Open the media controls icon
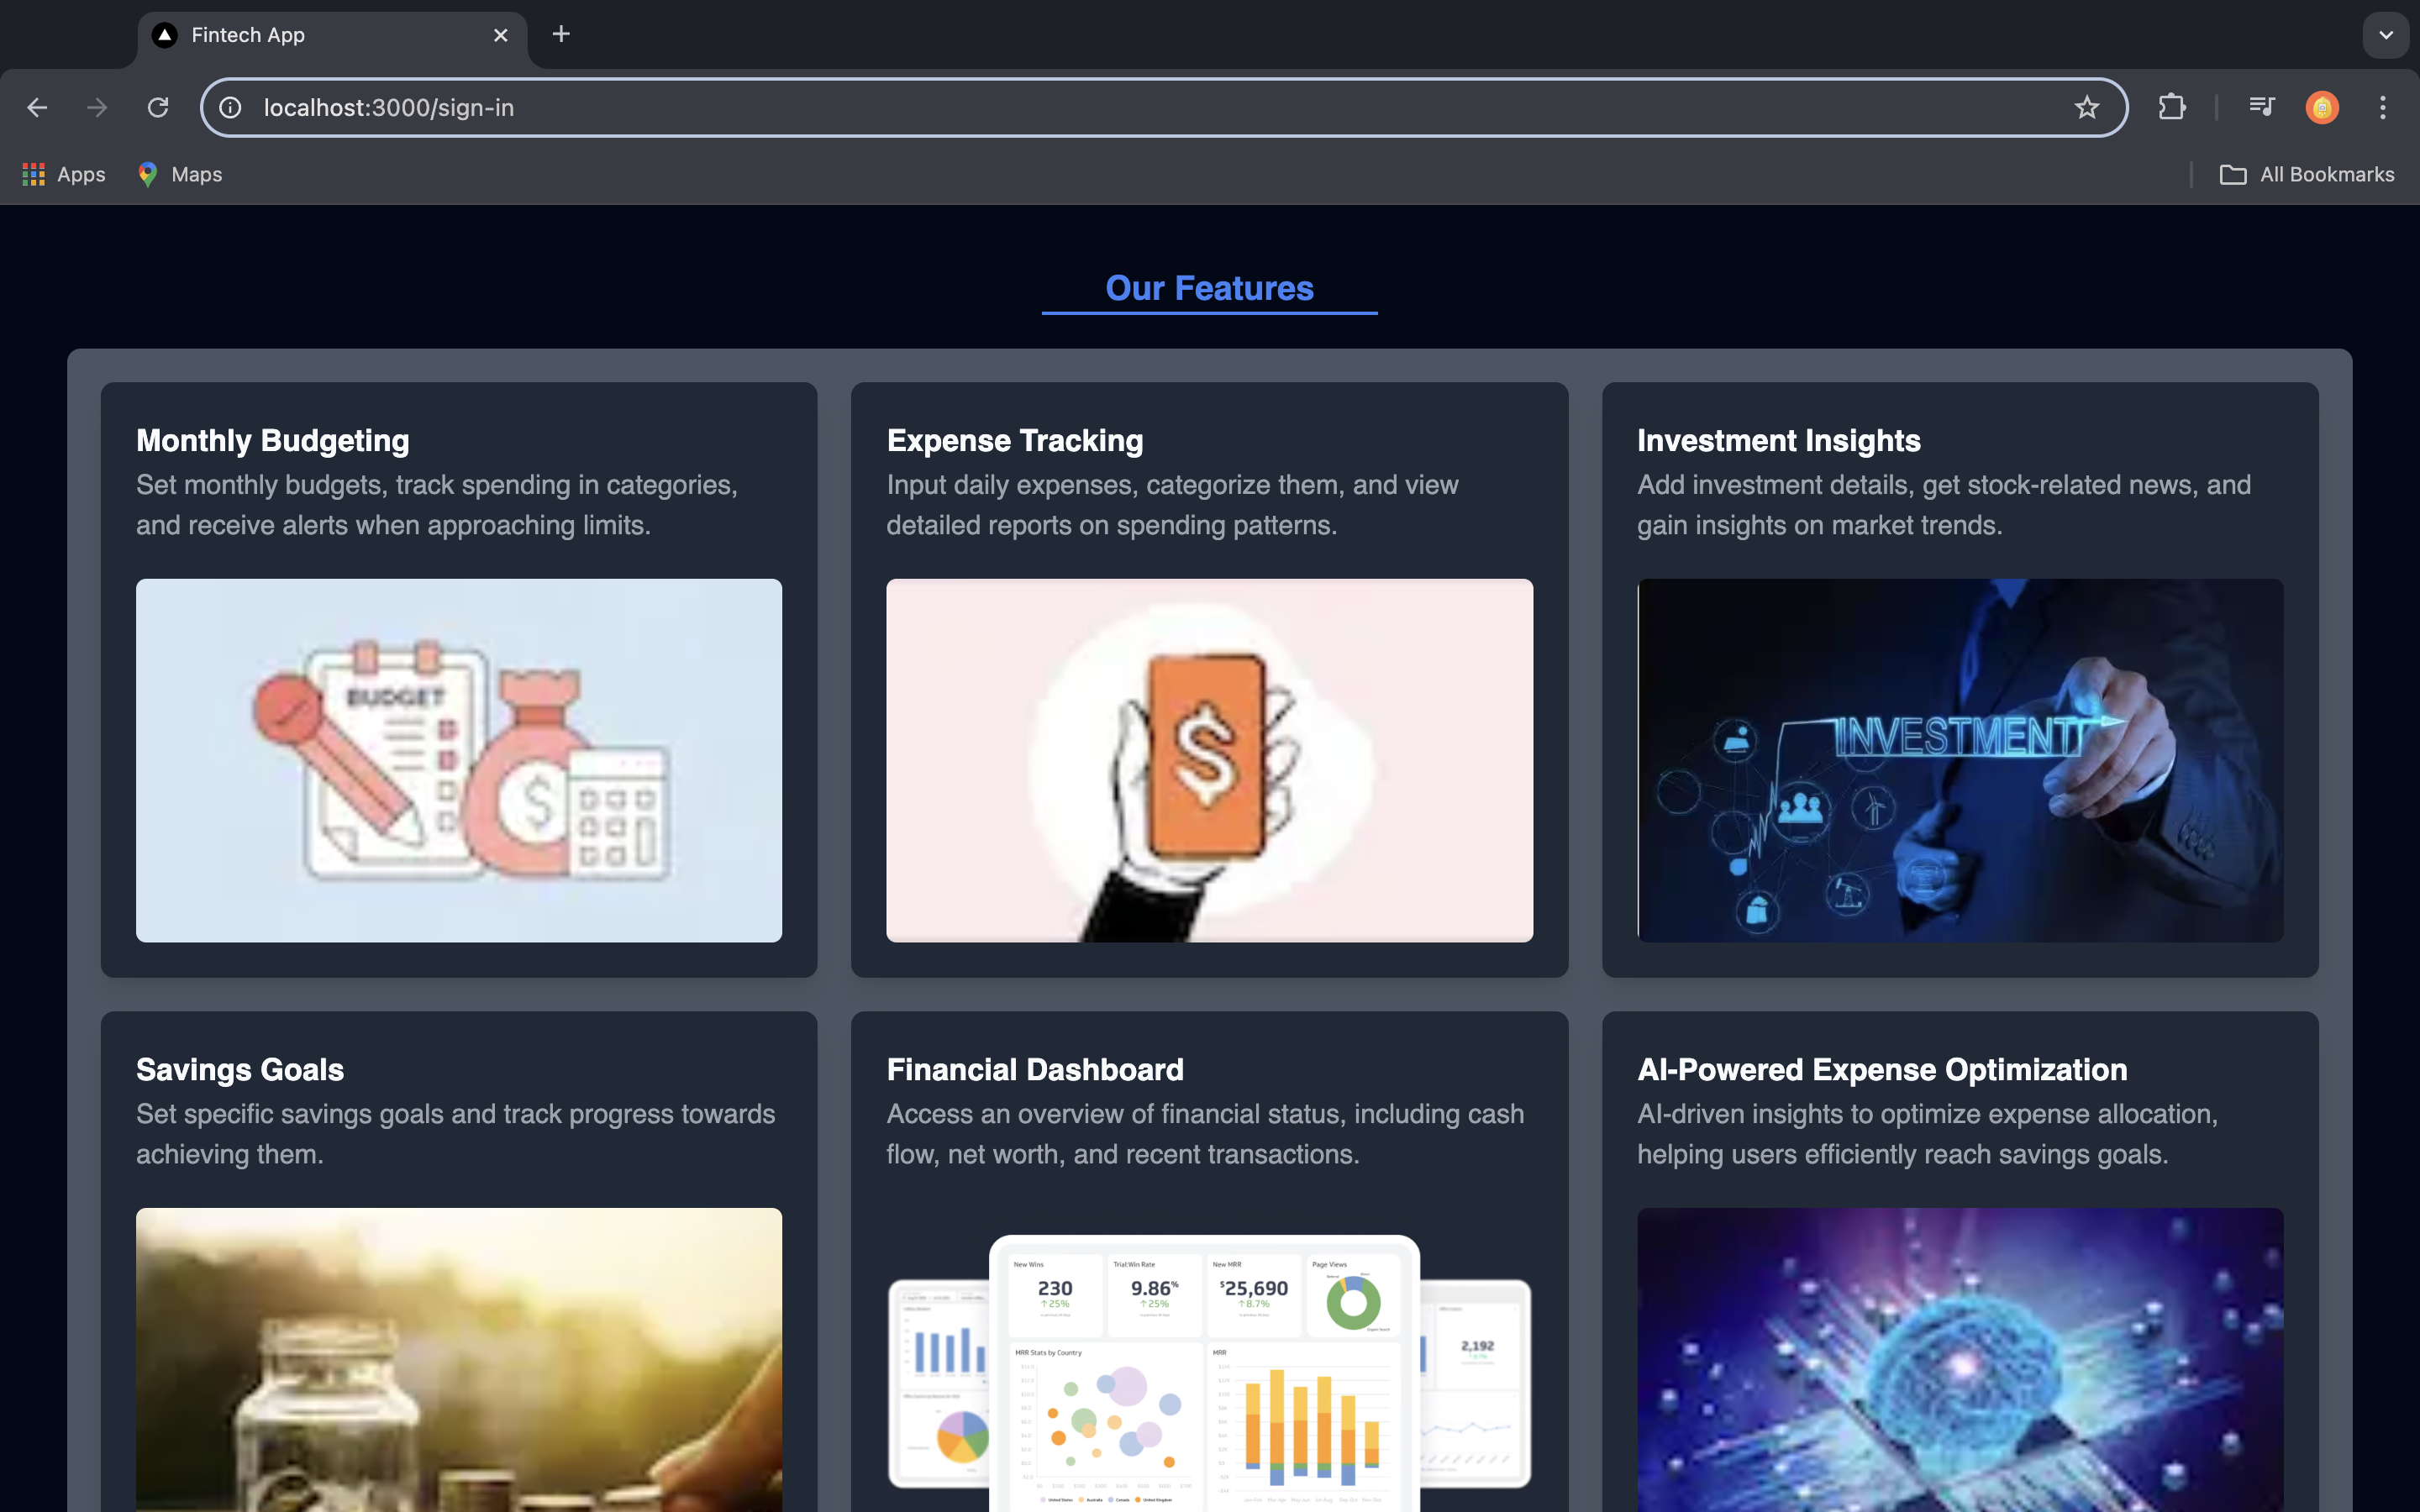This screenshot has width=2420, height=1512. coord(2261,107)
